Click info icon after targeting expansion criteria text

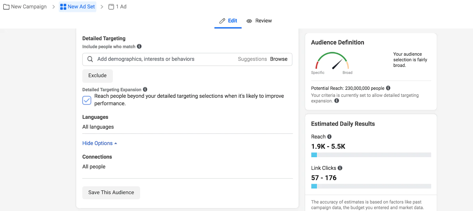tap(337, 101)
